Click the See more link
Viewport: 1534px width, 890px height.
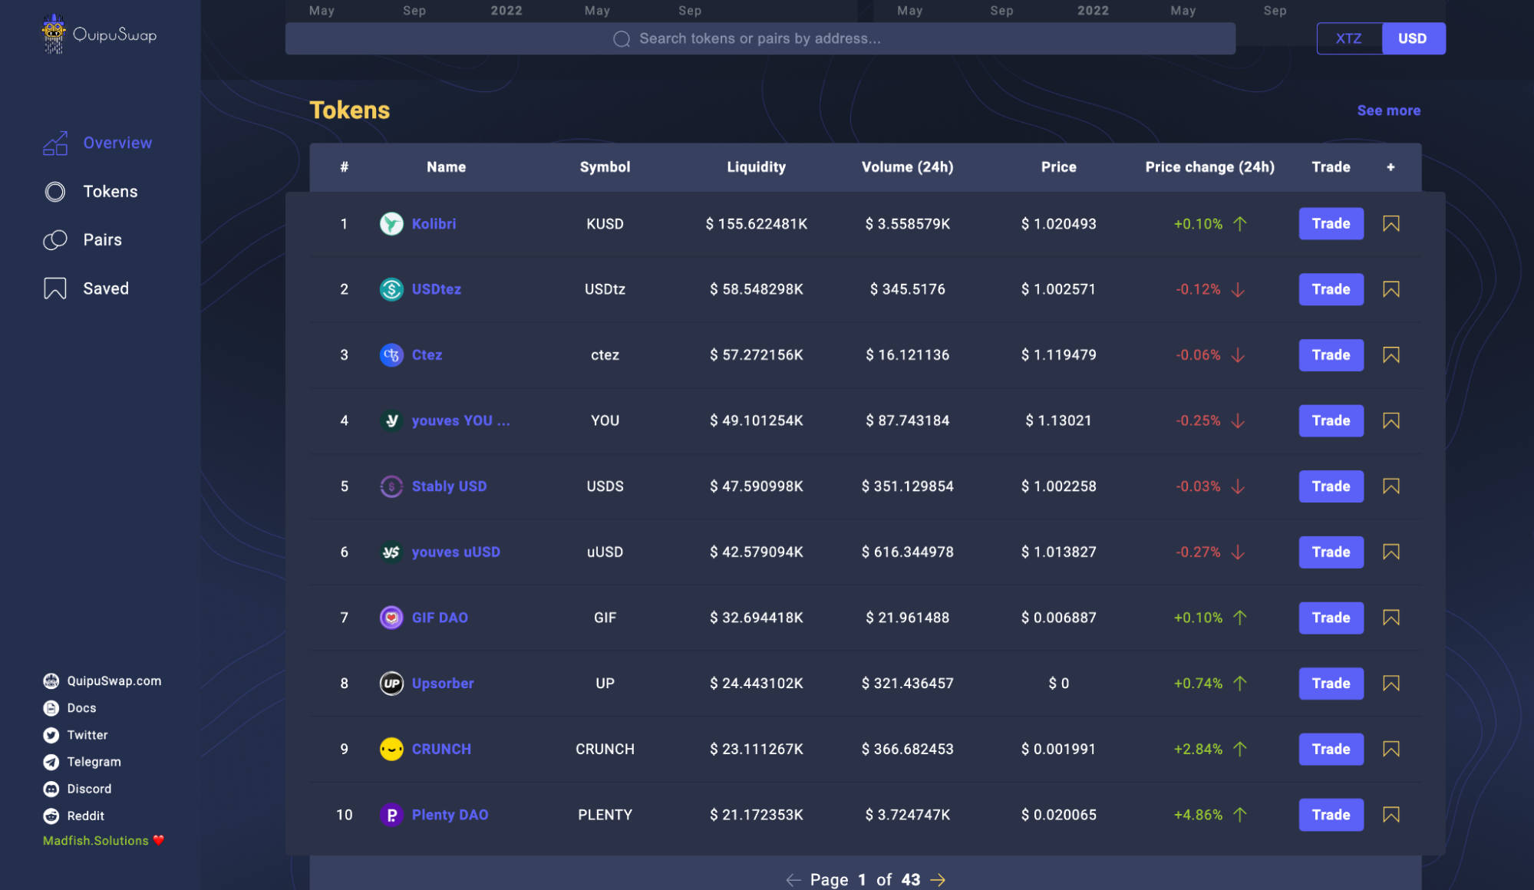tap(1388, 110)
